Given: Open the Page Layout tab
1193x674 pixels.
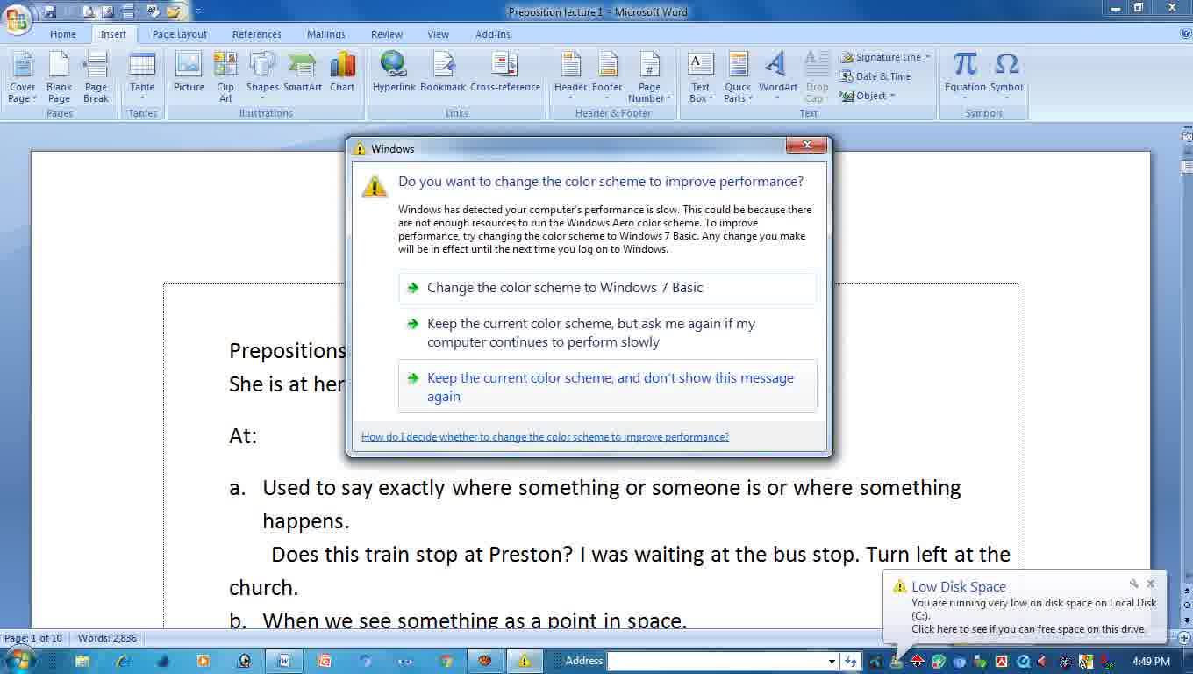Looking at the screenshot, I should (x=180, y=34).
